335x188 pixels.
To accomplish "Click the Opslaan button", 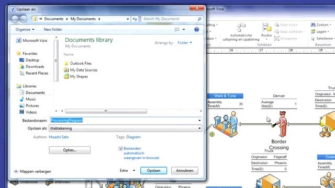I will (153, 171).
